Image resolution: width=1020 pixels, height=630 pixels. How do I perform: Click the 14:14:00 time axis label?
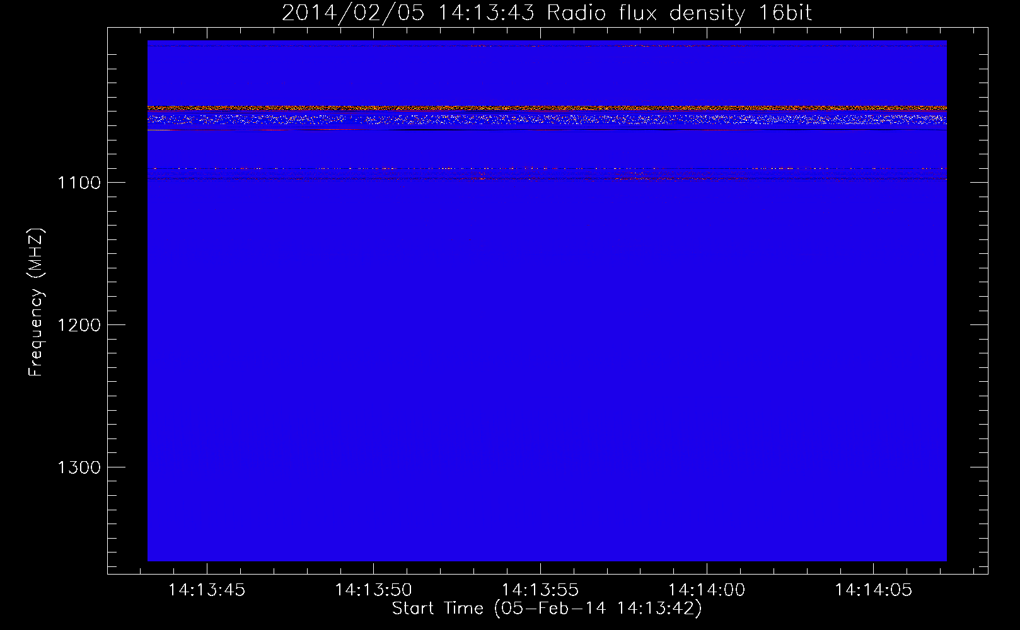coord(707,590)
